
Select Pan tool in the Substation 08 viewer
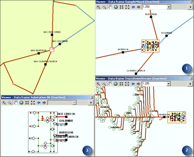click(16, 103)
